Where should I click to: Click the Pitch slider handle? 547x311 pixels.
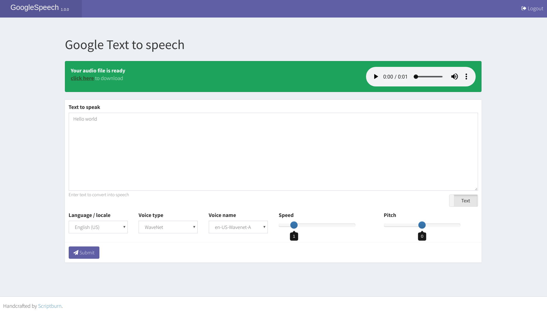click(422, 225)
